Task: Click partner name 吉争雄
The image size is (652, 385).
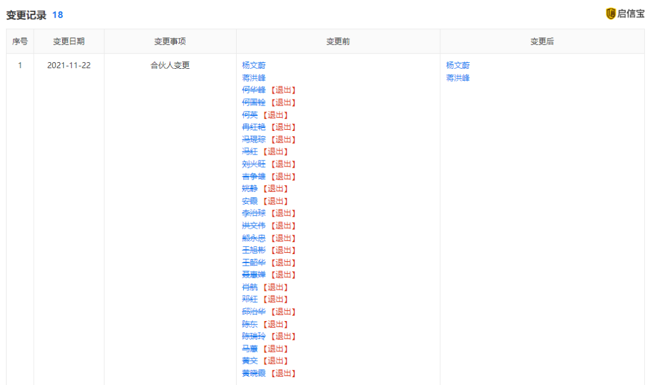Action: 254,176
